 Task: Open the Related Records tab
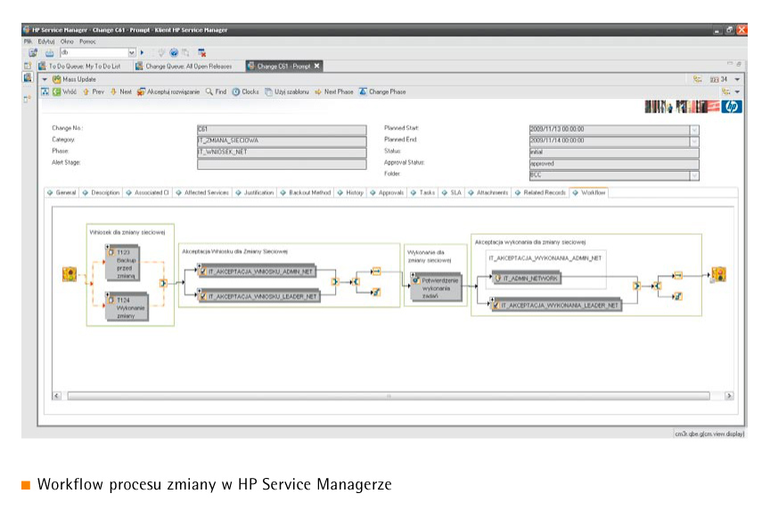(541, 192)
